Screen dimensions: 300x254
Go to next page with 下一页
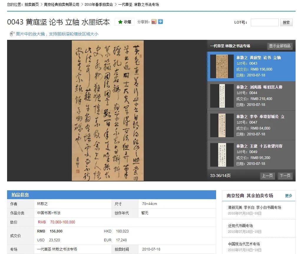285,176
